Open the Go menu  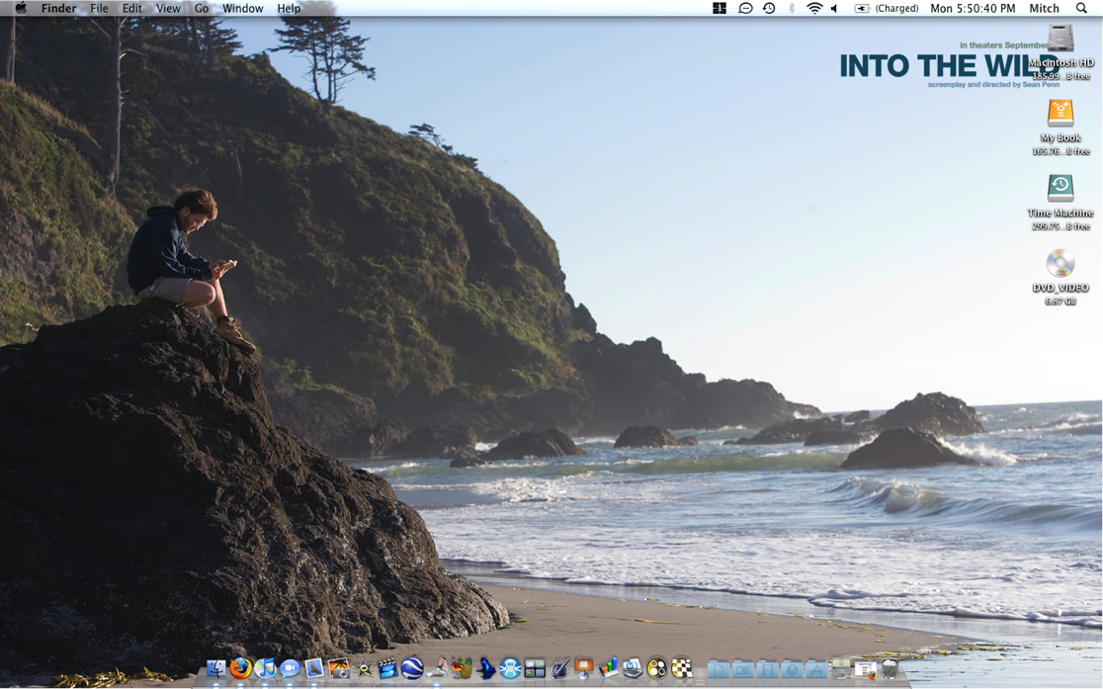click(x=202, y=8)
